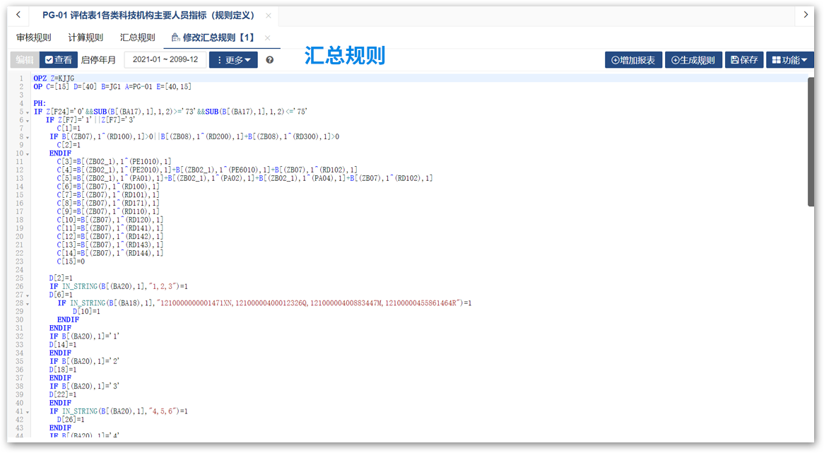Close the 修改汇总规则【1】 tab

click(x=267, y=37)
